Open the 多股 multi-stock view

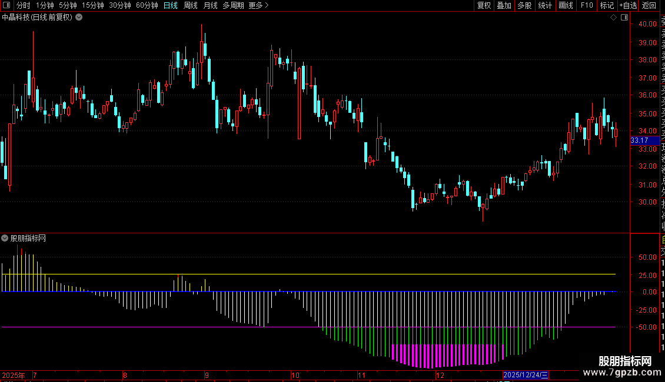[x=524, y=5]
